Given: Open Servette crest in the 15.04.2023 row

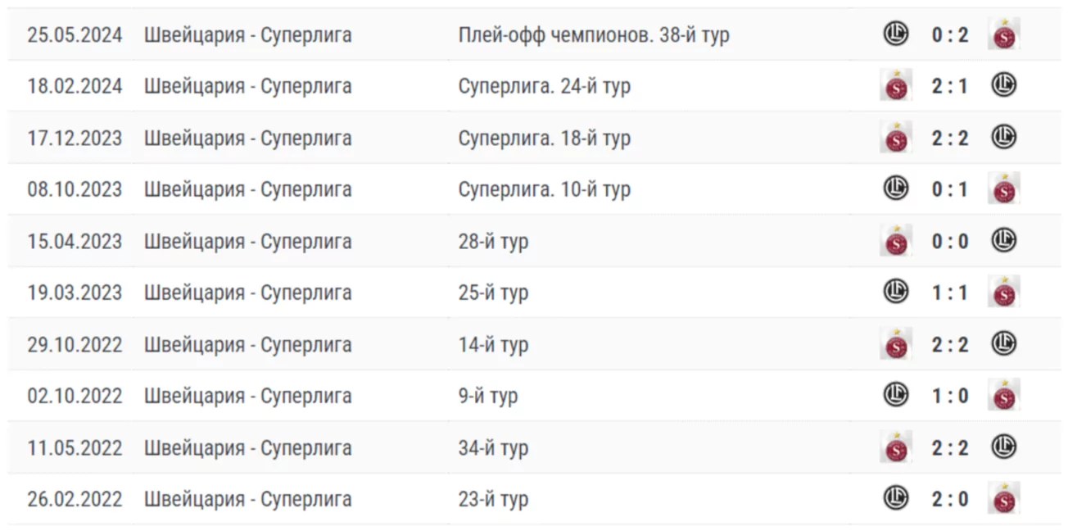Looking at the screenshot, I should pyautogui.click(x=896, y=241).
